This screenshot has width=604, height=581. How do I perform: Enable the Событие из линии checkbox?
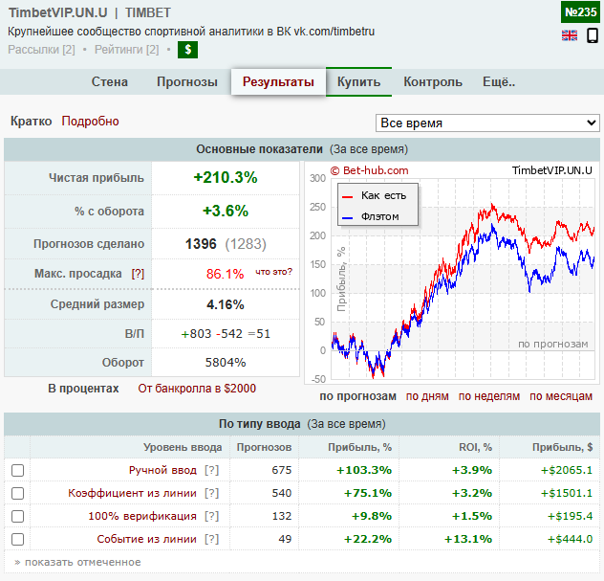point(17,539)
